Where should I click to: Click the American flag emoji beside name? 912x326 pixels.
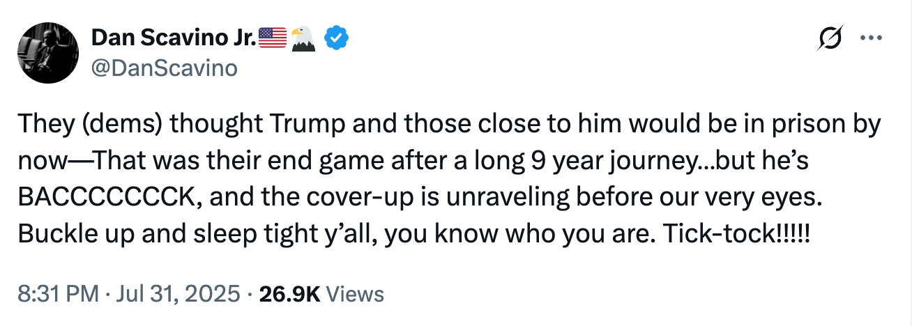point(273,38)
